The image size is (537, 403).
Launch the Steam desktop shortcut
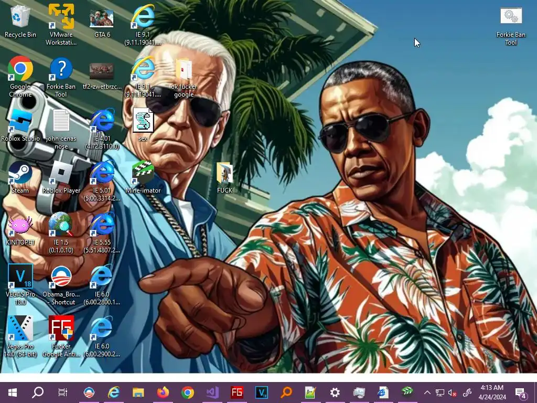(x=20, y=177)
